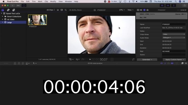
Task: Open the Window menu
Action: coord(68,1)
